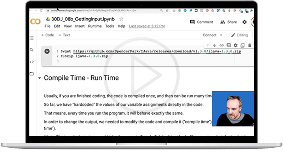Open the File menu

point(47,26)
